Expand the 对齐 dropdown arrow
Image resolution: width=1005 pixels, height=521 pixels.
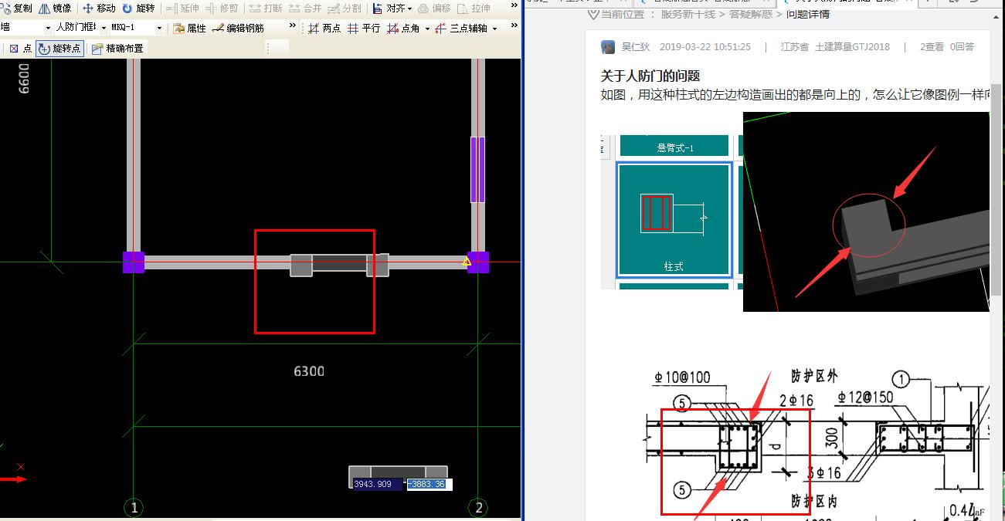click(x=409, y=8)
